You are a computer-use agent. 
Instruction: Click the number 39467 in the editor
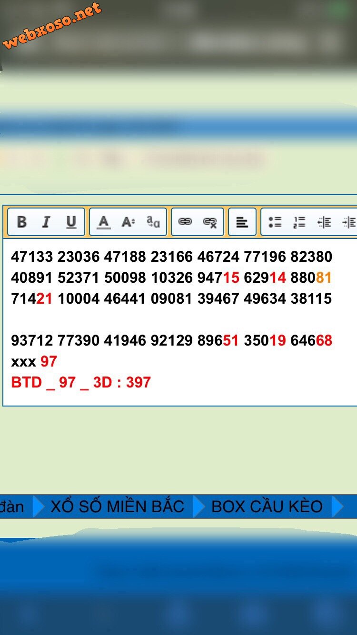tap(218, 298)
